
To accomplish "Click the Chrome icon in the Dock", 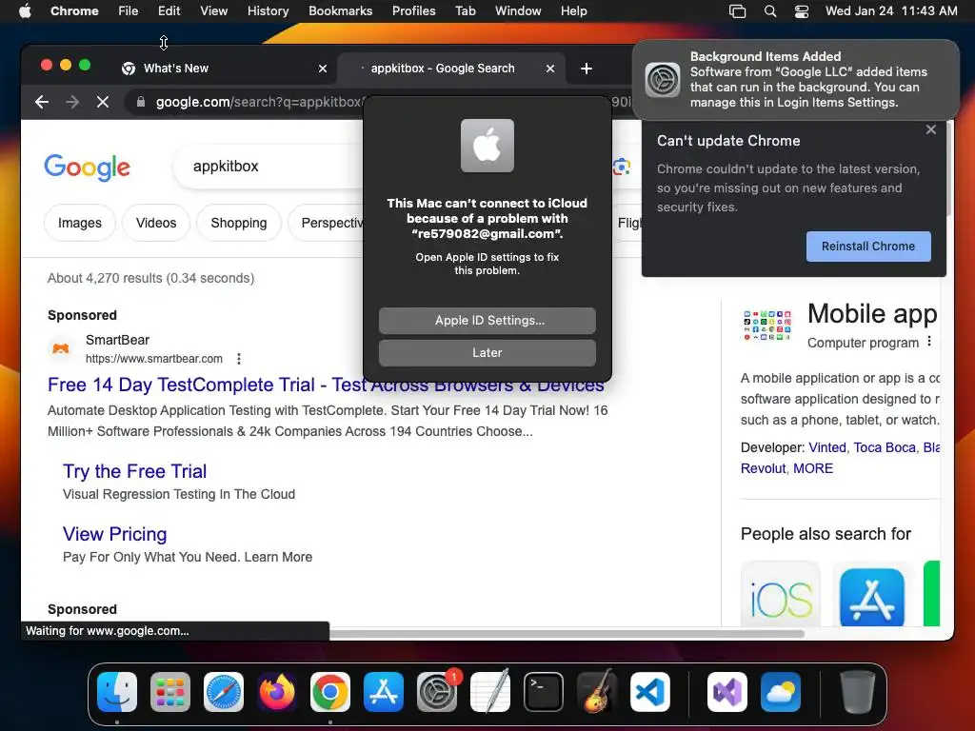I will point(330,692).
